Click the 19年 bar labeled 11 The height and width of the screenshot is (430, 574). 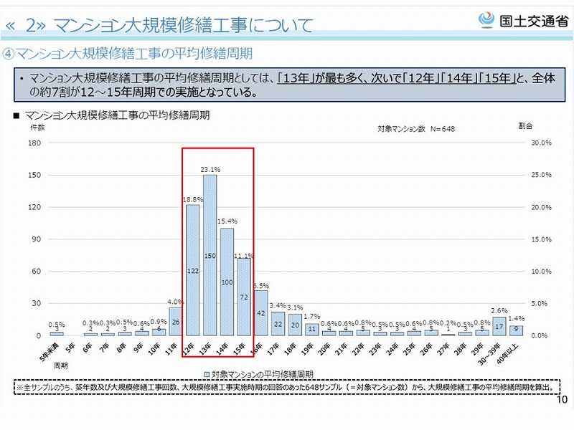point(312,330)
